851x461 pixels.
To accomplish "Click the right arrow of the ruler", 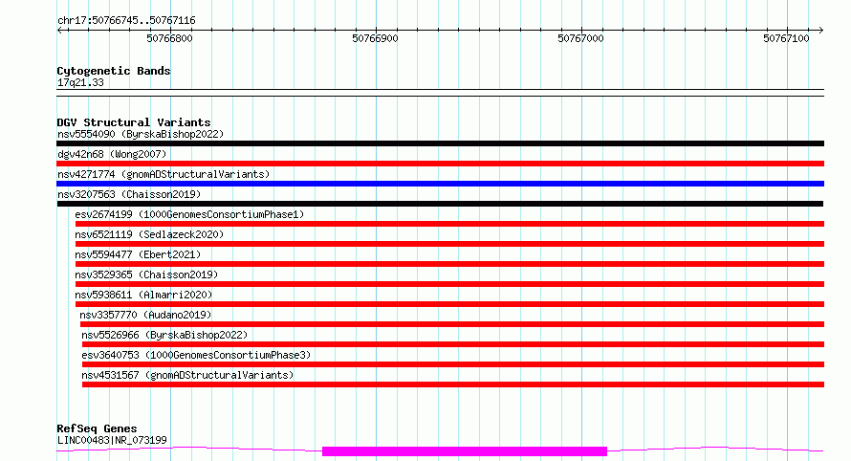I will click(820, 30).
